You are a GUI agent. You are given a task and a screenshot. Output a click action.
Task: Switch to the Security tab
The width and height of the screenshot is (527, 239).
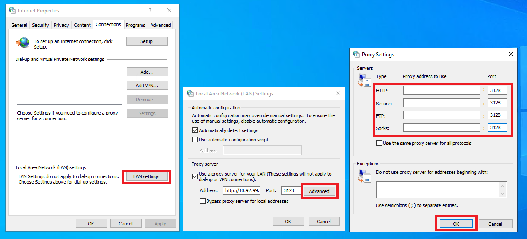41,25
